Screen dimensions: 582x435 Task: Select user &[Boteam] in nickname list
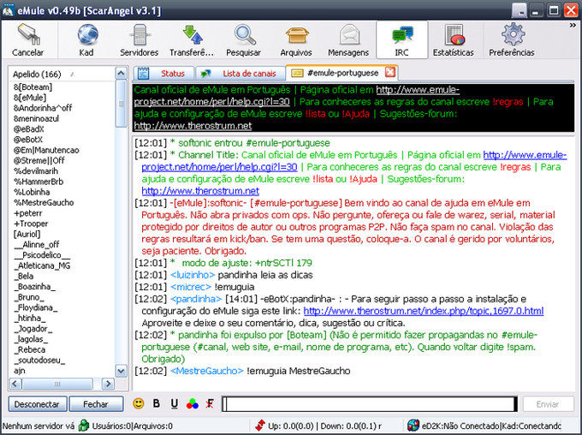click(33, 87)
